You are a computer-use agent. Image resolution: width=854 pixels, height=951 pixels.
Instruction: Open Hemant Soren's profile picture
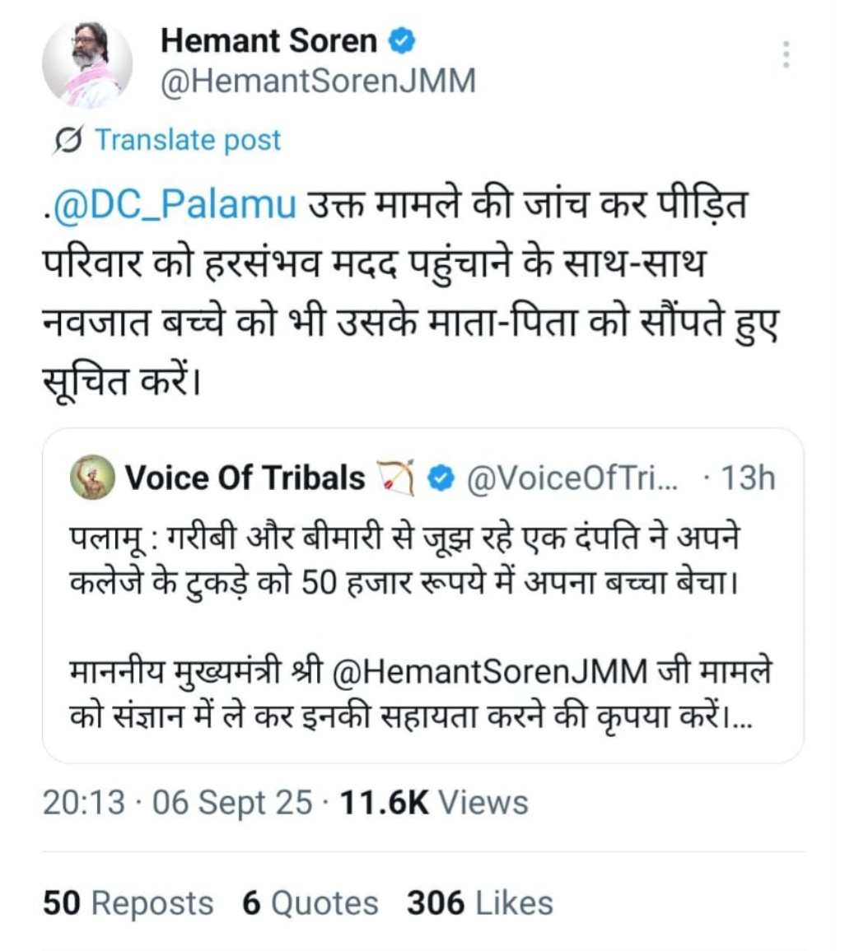coord(86,64)
